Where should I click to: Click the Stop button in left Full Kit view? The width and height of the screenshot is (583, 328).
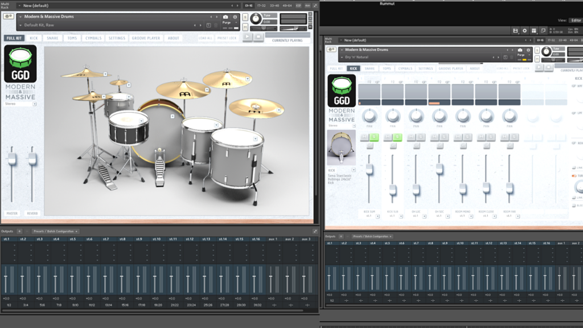pyautogui.click(x=258, y=37)
